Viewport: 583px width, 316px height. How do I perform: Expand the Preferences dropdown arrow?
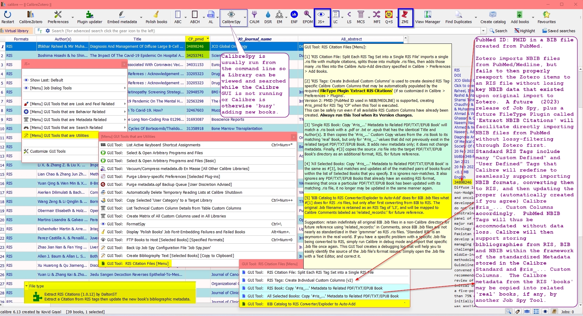tap(72, 17)
